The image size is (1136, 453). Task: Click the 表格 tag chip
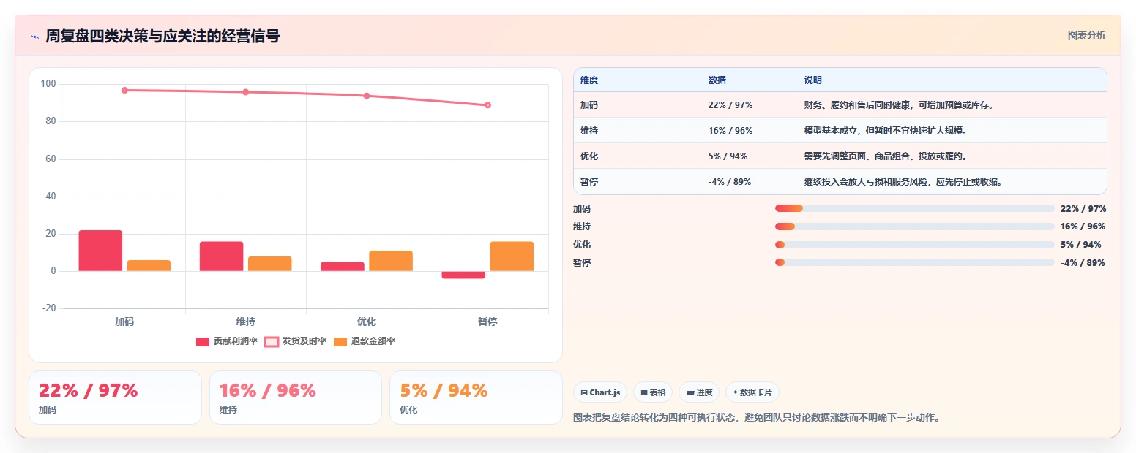pyautogui.click(x=653, y=392)
